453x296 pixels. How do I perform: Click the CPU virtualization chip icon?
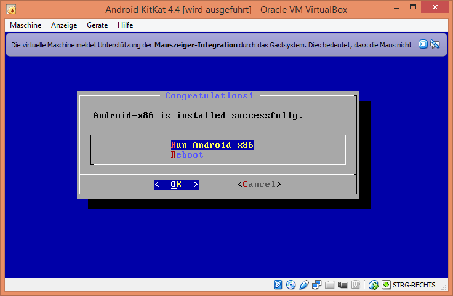tap(355, 285)
